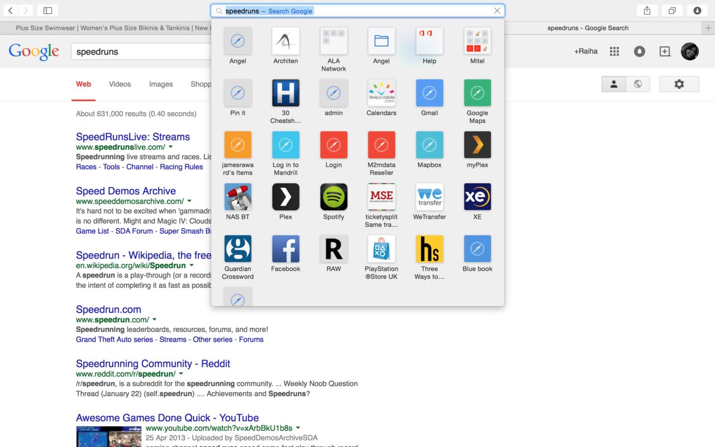Clear the Safari address bar text
Screen dimensions: 715x447
497,11
